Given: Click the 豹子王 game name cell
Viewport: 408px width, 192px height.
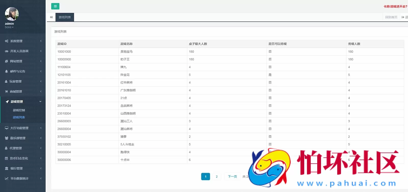Looking at the screenshot, I should click(153, 59).
